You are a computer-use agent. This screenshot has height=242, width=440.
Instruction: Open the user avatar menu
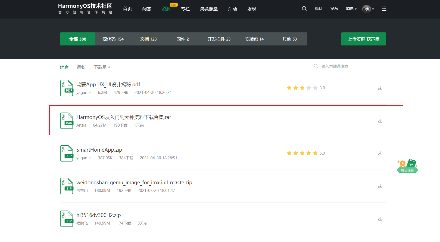click(x=368, y=9)
